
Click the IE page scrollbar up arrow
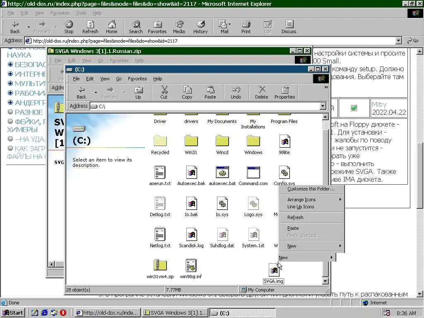click(x=420, y=51)
